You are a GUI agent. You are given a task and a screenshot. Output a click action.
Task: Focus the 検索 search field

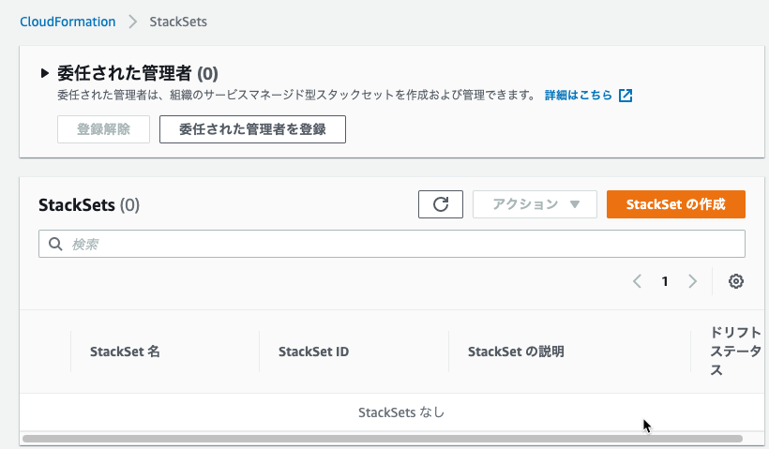(x=392, y=244)
